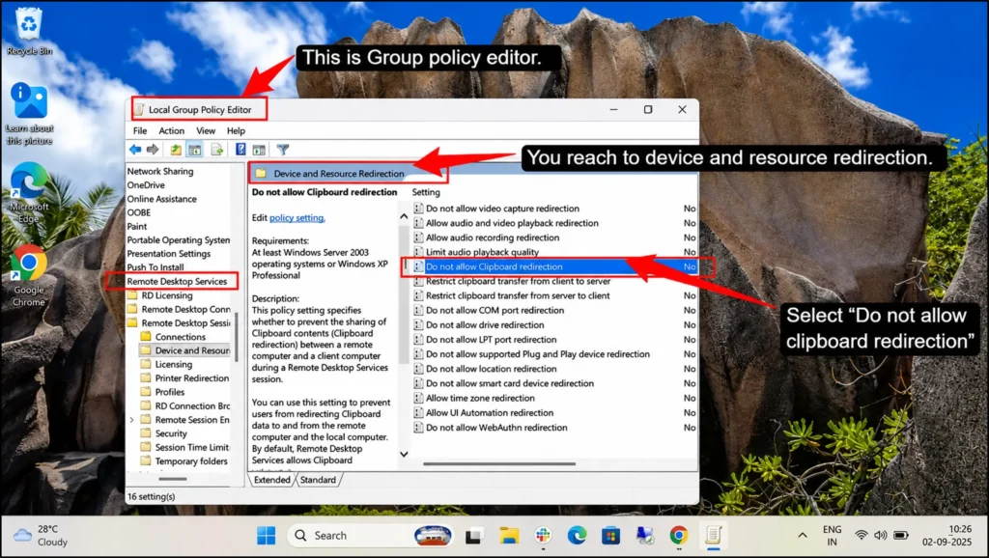Select 'Allow audio and video playback redirection'
989x558 pixels.
pos(512,223)
